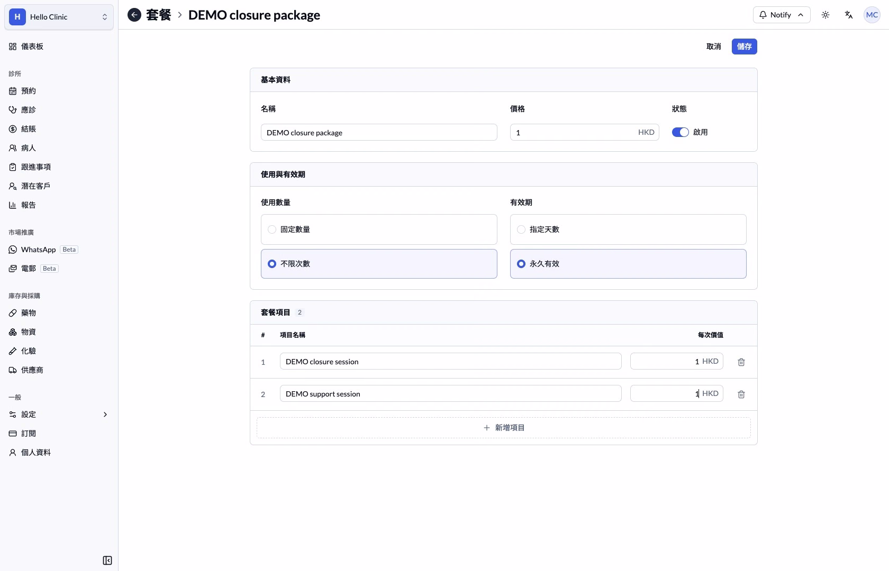This screenshot has height=571, width=889.
Task: Open the Hello Clinic switcher dropdown
Action: pos(59,17)
